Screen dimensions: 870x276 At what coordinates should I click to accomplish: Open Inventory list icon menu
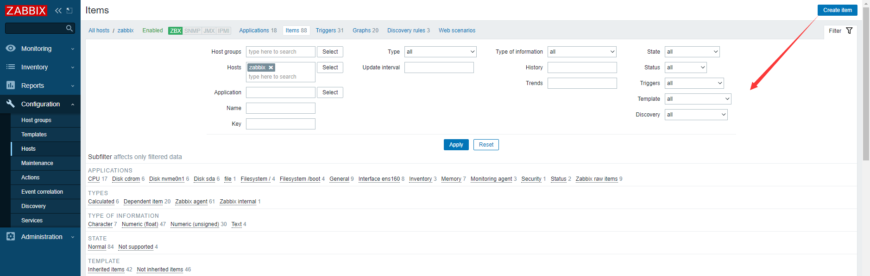11,67
